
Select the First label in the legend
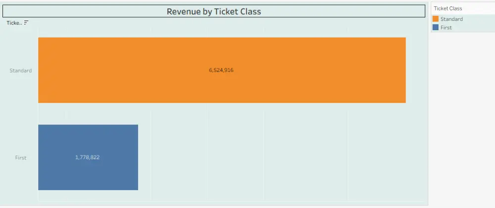446,28
